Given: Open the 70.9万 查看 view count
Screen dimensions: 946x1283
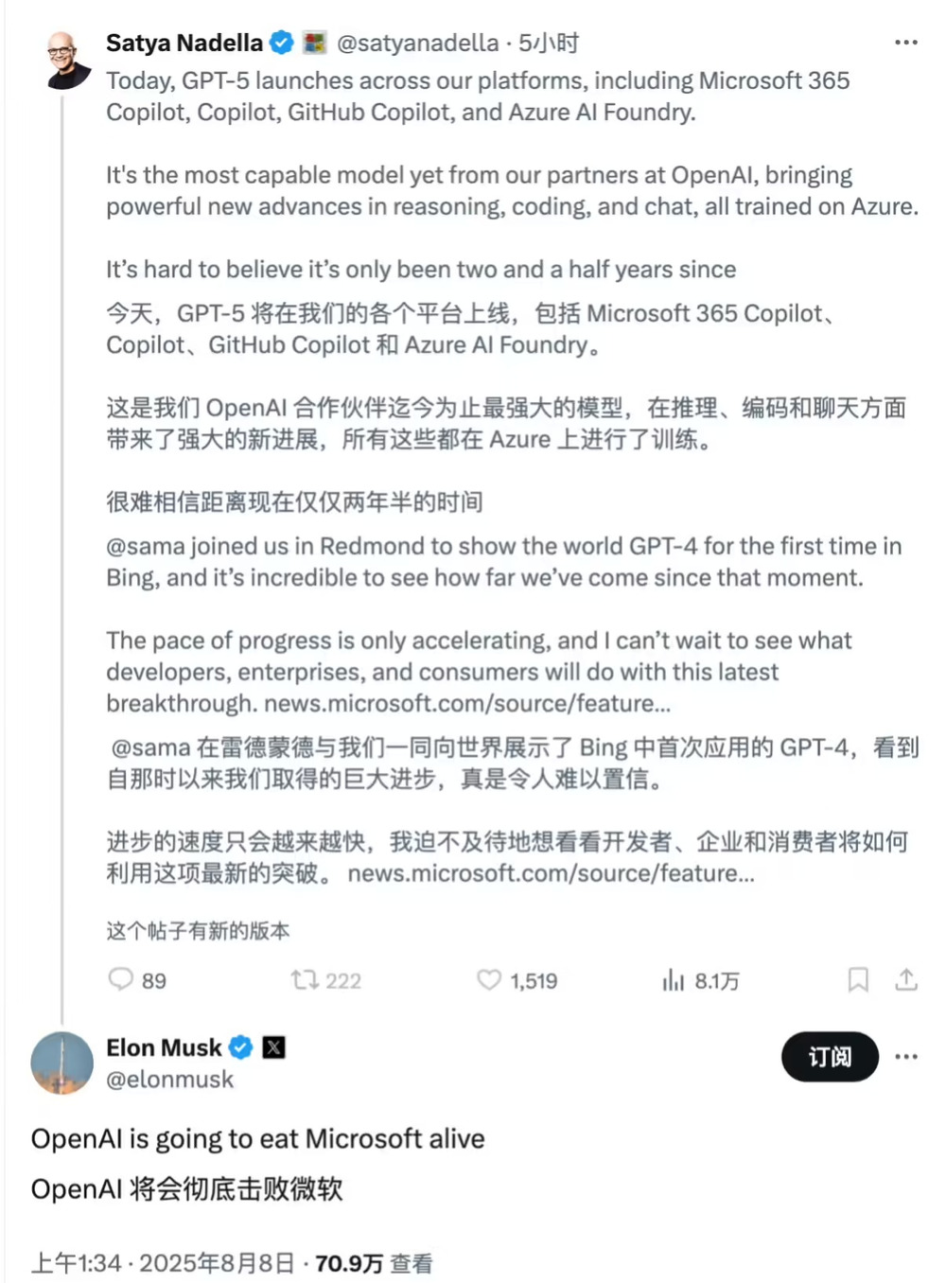Looking at the screenshot, I should coord(374,1263).
